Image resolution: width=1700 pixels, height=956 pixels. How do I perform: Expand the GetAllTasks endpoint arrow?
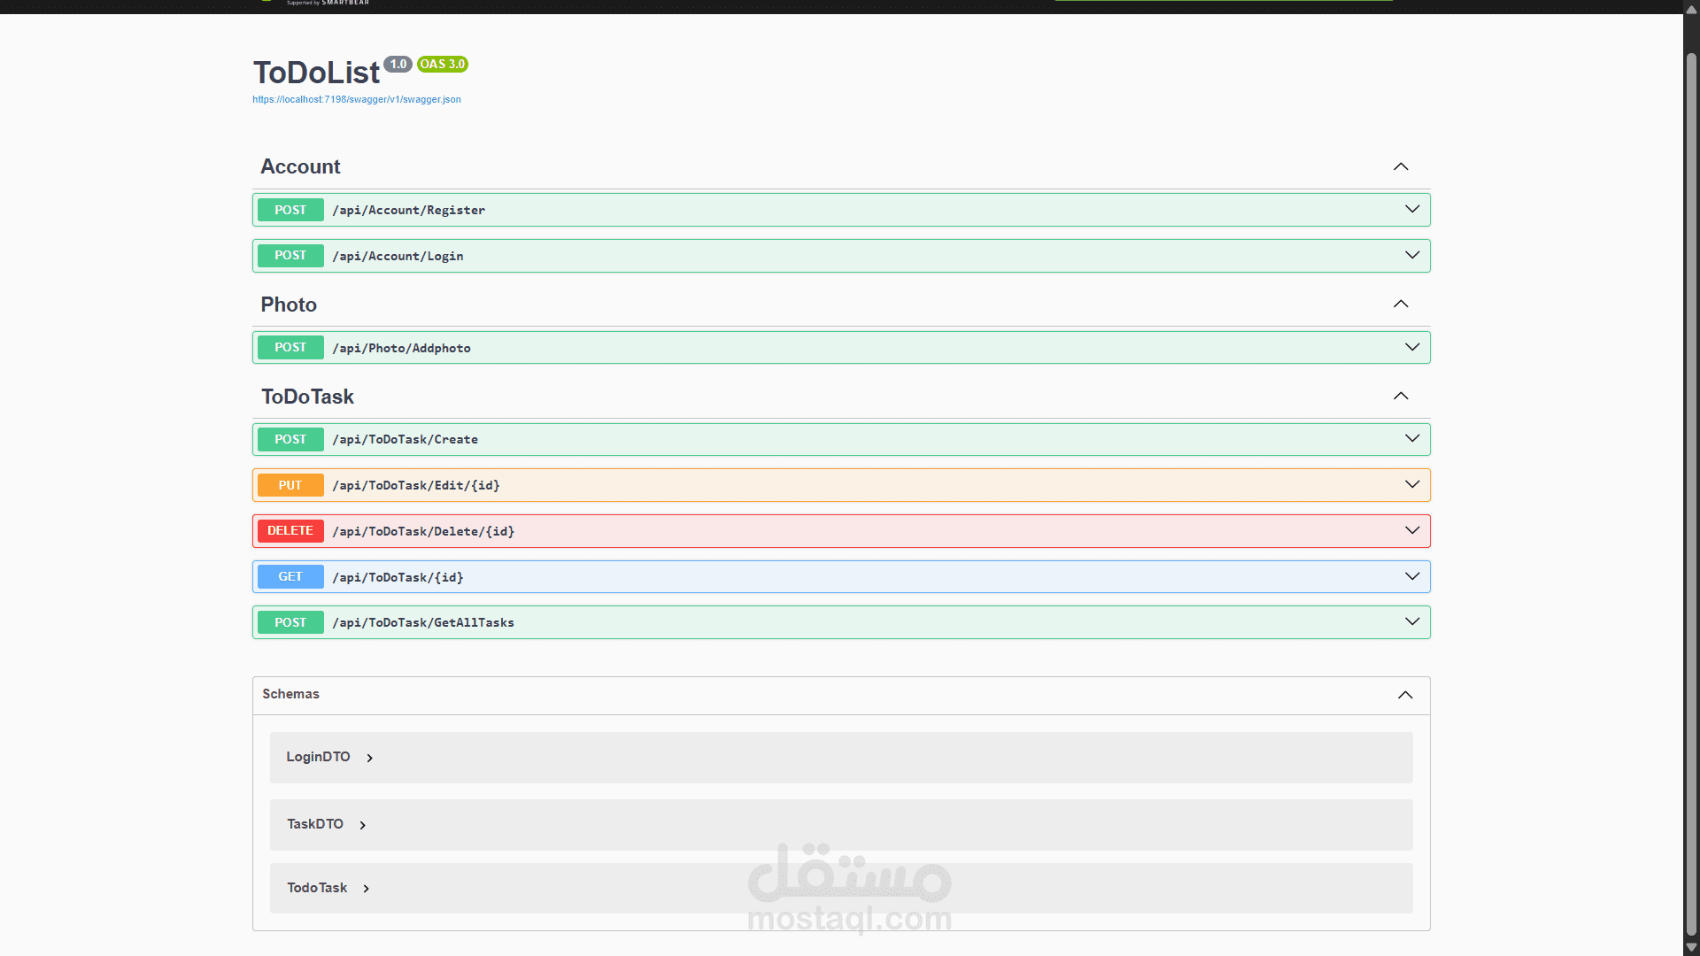coord(1412,622)
